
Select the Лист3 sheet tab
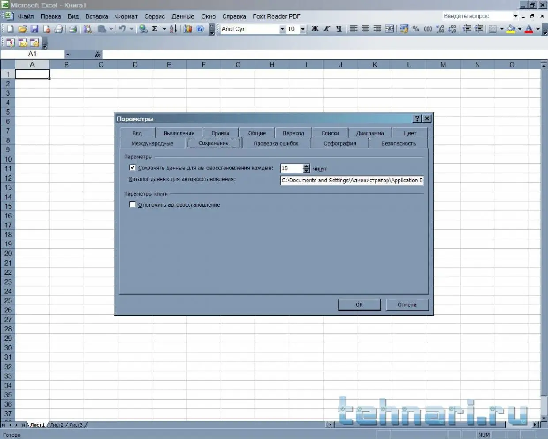(x=76, y=425)
